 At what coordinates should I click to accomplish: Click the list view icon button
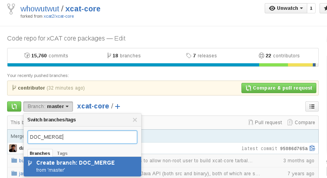click(312, 106)
